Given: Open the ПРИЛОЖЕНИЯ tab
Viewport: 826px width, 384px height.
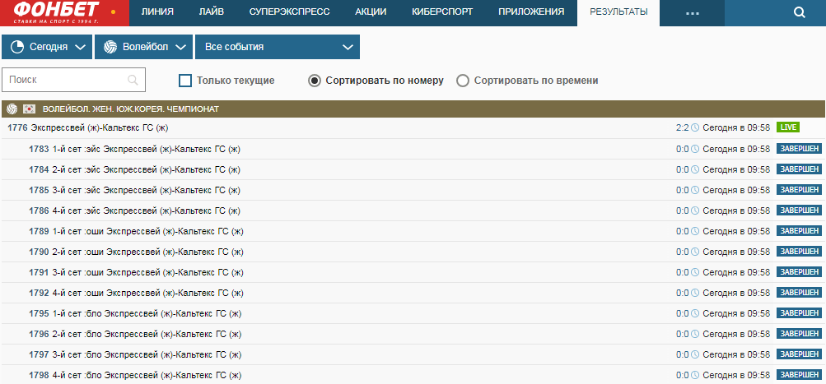Looking at the screenshot, I should point(531,12).
